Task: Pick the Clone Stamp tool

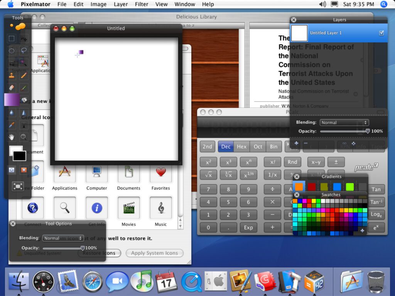Action: (12, 76)
